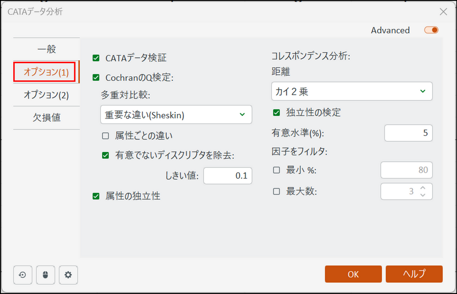This screenshot has height=294, width=457.
Task: Open settings with the gear icon
Action: pos(68,275)
